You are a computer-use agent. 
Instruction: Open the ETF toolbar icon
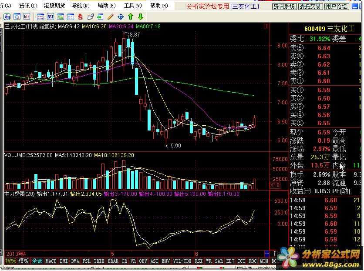(27, 17)
